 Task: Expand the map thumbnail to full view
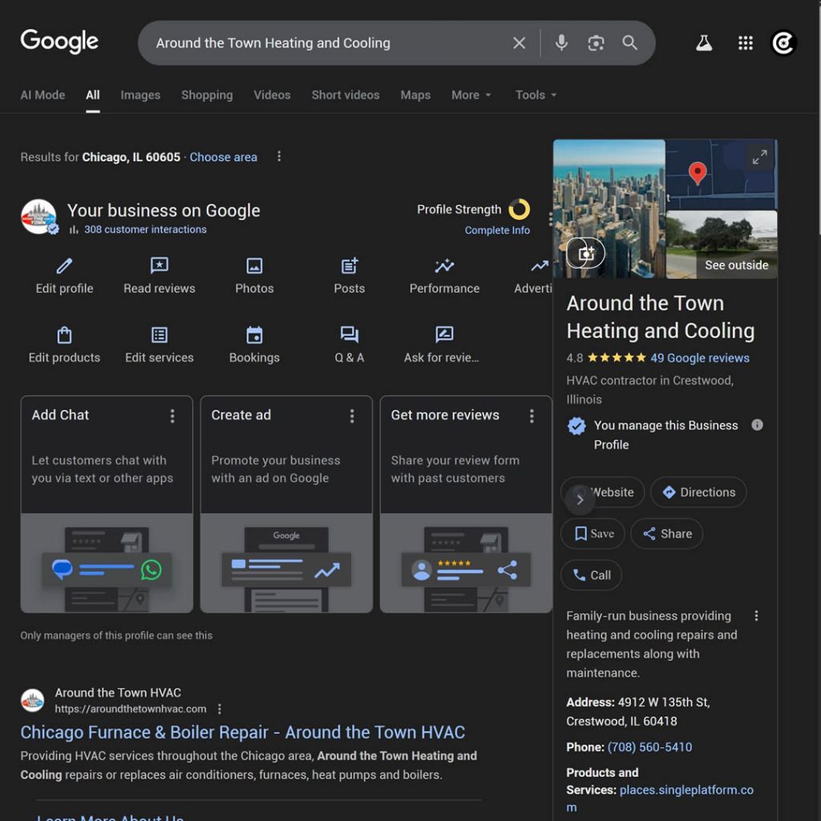(x=759, y=157)
